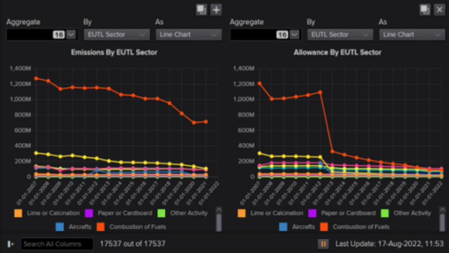The image size is (449, 253).
Task: Click the 16 badge in the Emissions Aggregate field
Action: [x=58, y=35]
